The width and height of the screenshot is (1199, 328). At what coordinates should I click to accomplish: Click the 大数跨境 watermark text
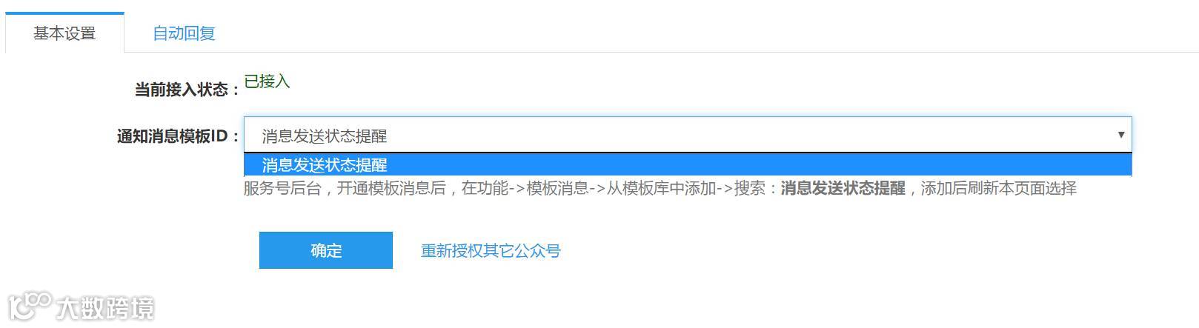coord(105,307)
